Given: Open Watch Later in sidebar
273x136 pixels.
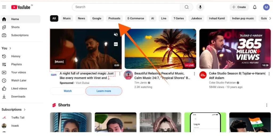Looking at the screenshot, I should tap(19, 80).
